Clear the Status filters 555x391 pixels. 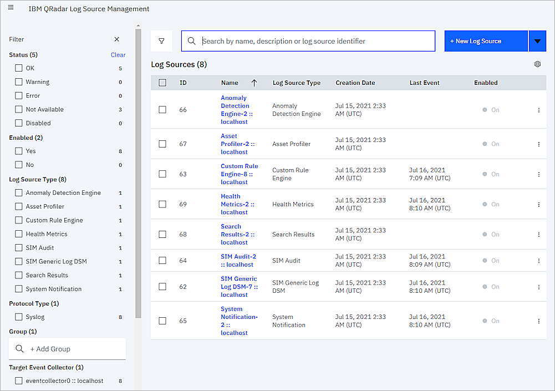pos(118,55)
